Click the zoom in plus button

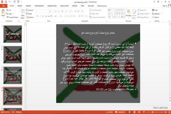[162, 112]
